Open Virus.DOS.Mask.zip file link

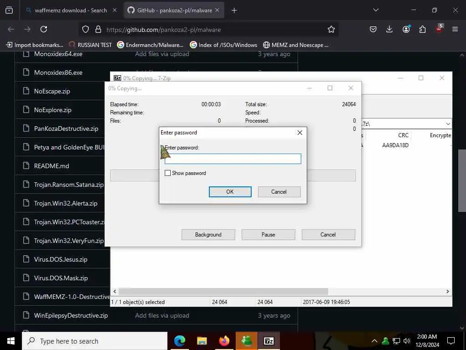click(x=61, y=278)
